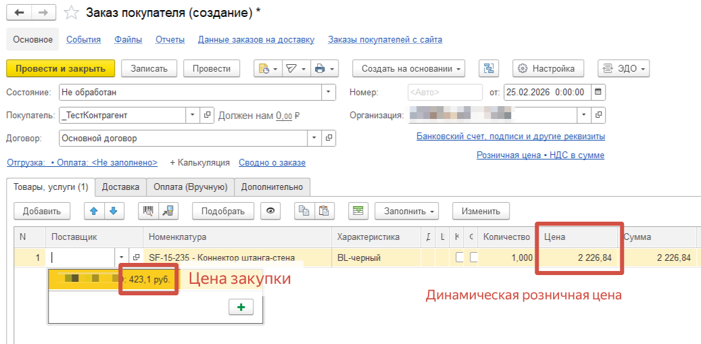The width and height of the screenshot is (701, 344).
Task: Open the Банковский счет, подписи и другие реквизиты link
Action: pyautogui.click(x=510, y=137)
